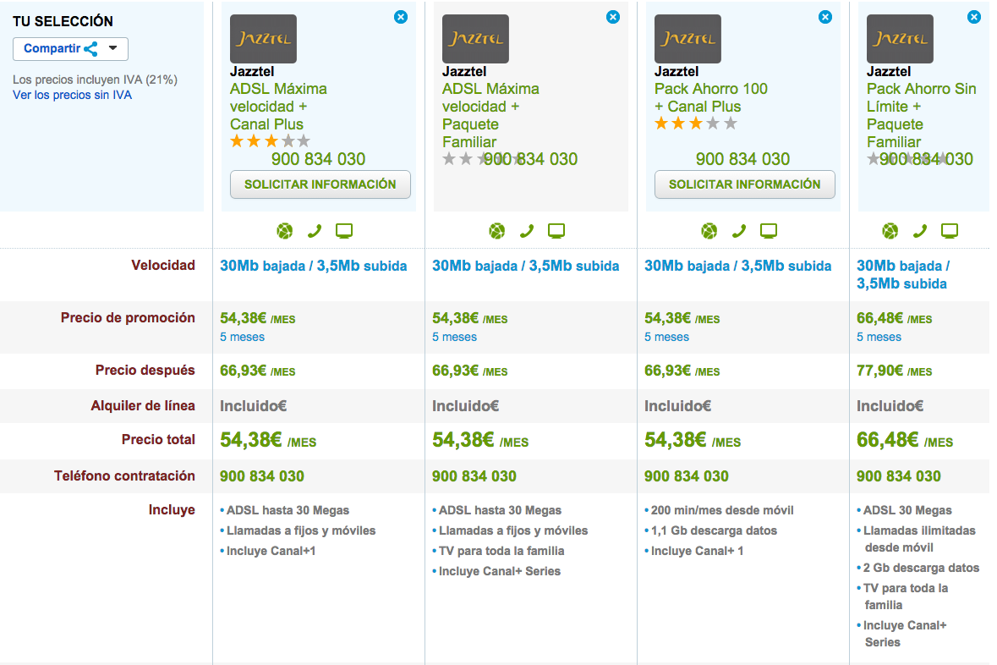Click TV icon under ADSL Máxima + Paquete Familiar
Image resolution: width=997 pixels, height=665 pixels.
point(556,231)
